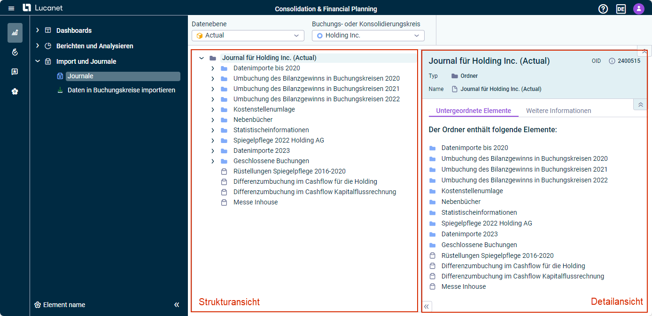Click the Name value in detail header
Image resolution: width=652 pixels, height=316 pixels.
tap(501, 89)
